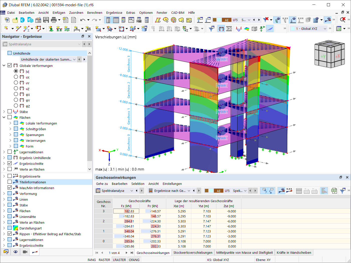Click the result sections icon in toolbar

[x=270, y=29]
